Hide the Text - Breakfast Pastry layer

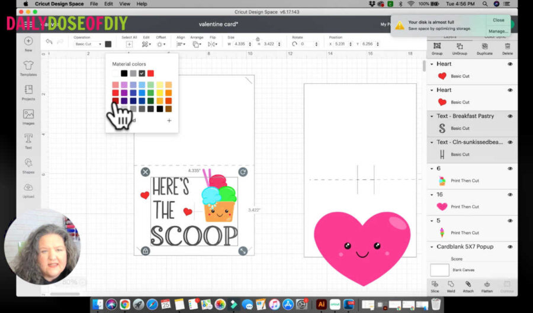510,116
